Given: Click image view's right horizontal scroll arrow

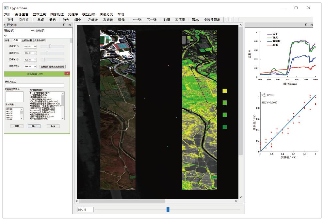Looking at the screenshot, I should [x=236, y=201].
